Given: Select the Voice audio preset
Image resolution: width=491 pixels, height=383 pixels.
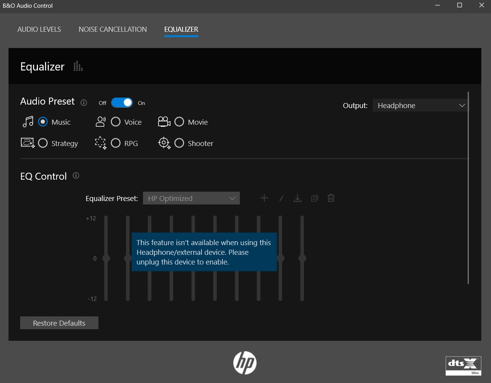Looking at the screenshot, I should point(116,122).
